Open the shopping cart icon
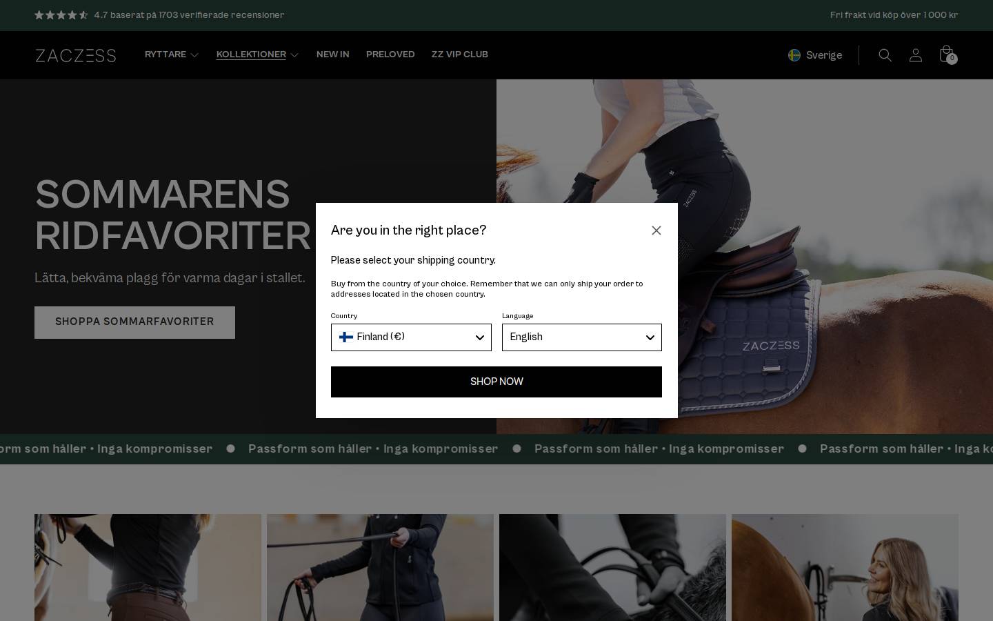The image size is (993, 621). (947, 55)
